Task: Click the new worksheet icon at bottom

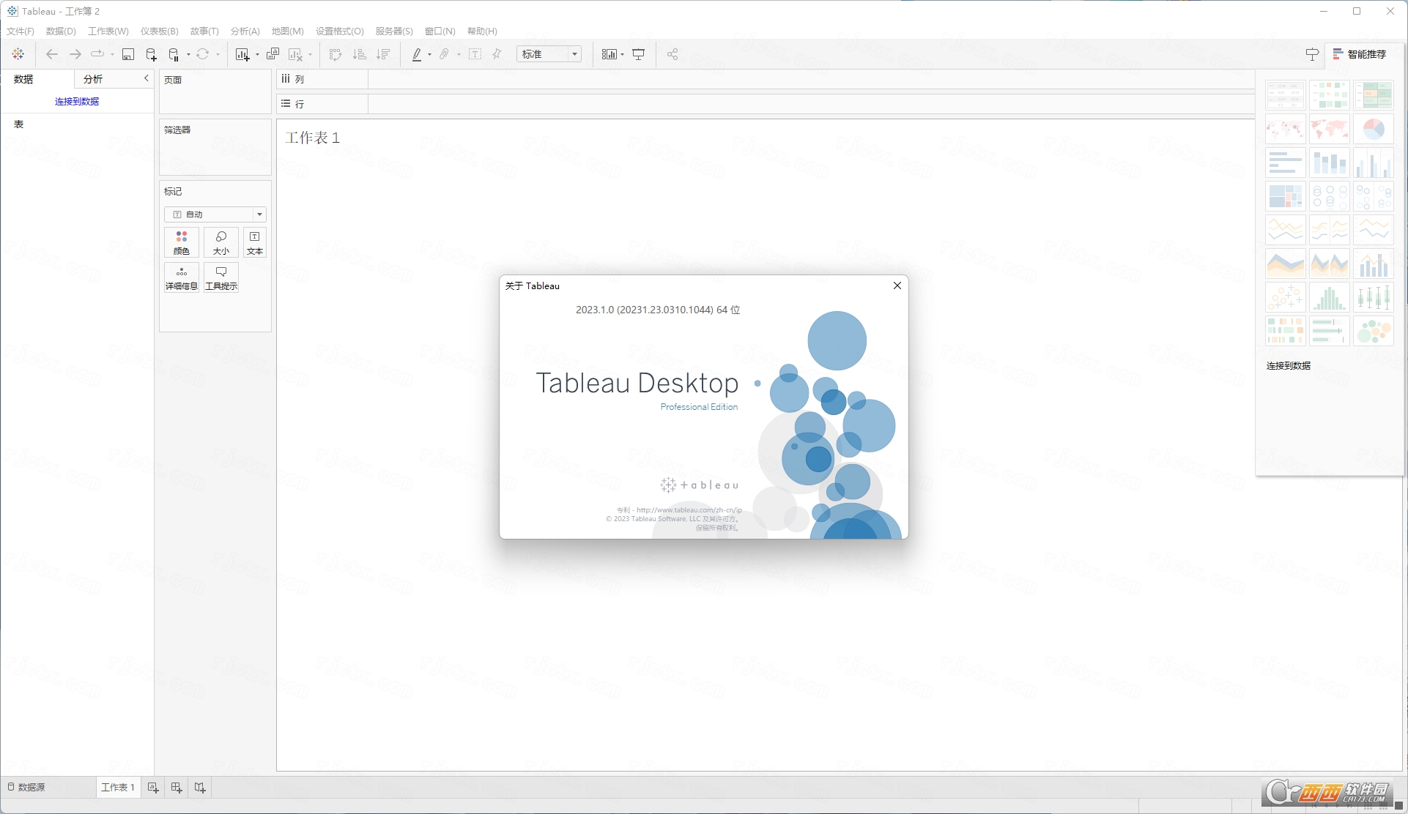Action: (153, 788)
